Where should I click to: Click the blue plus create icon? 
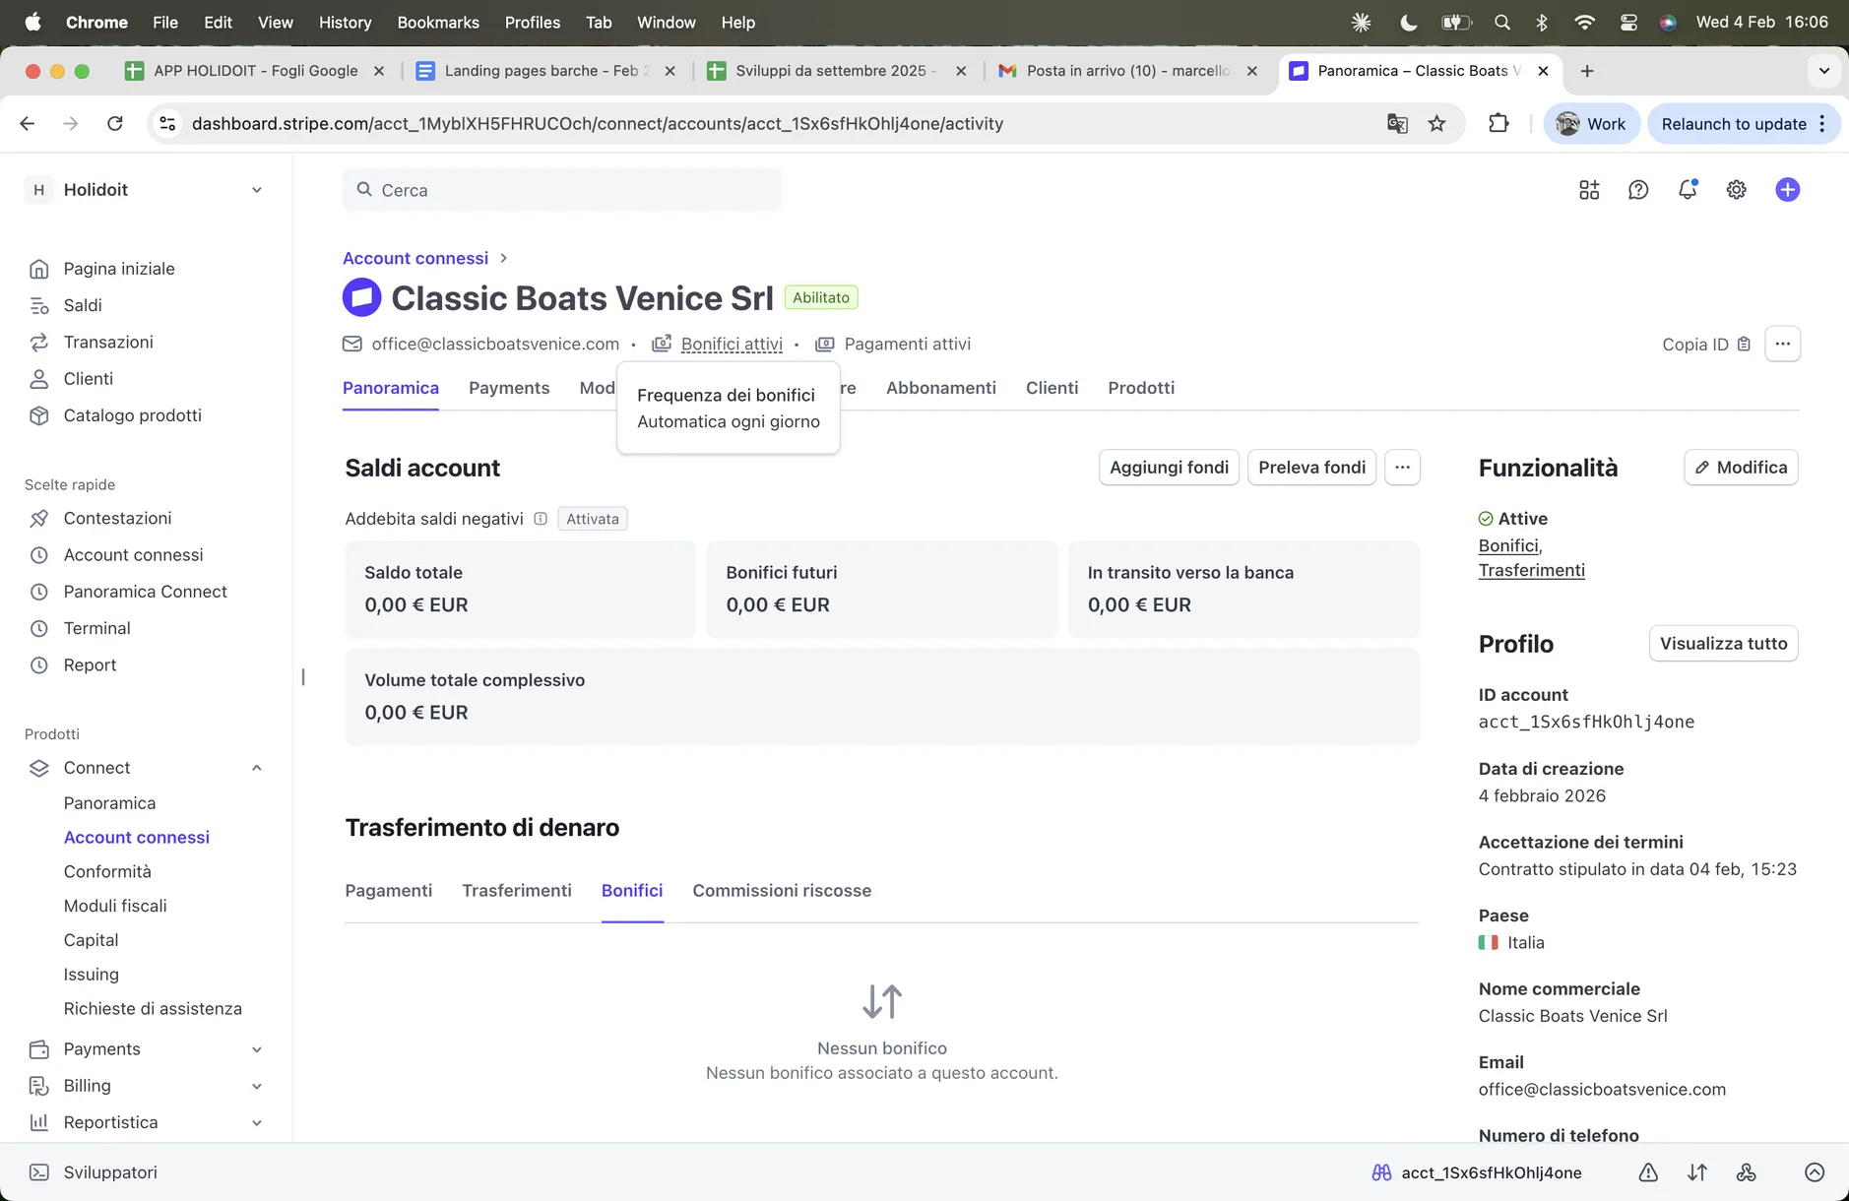pyautogui.click(x=1787, y=190)
